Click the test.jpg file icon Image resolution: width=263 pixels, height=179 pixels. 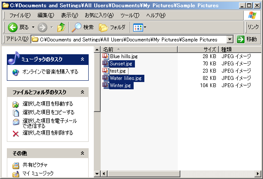click(x=105, y=71)
